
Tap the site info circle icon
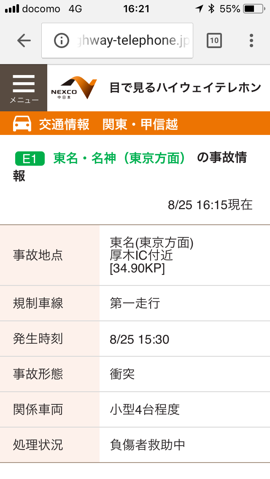62,40
